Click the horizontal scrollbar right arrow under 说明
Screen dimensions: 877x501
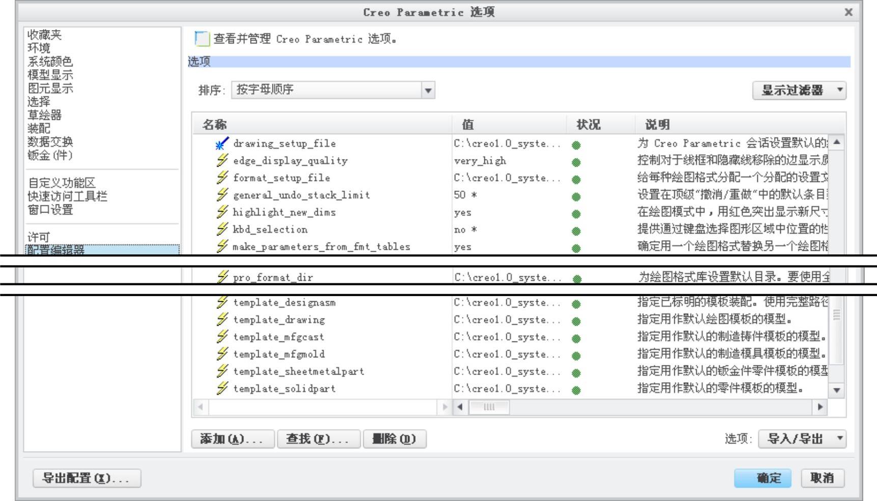(x=819, y=407)
